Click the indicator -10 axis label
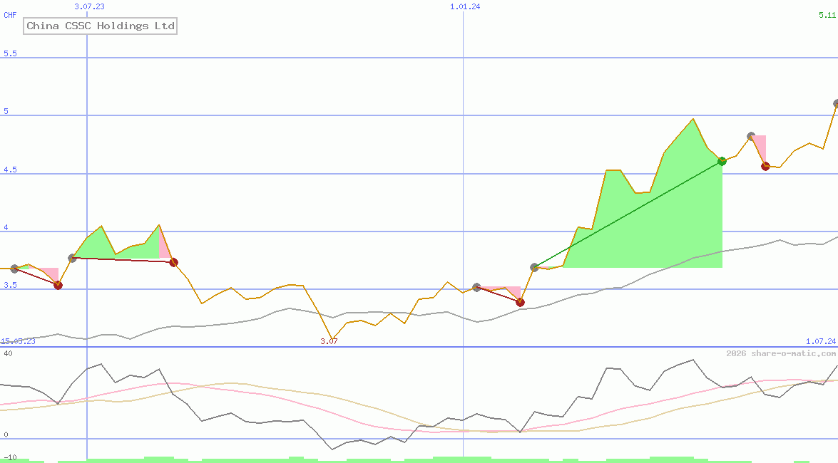 pos(10,458)
